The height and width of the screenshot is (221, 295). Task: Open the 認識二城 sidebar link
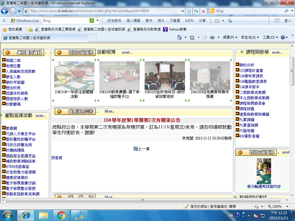click(x=12, y=60)
